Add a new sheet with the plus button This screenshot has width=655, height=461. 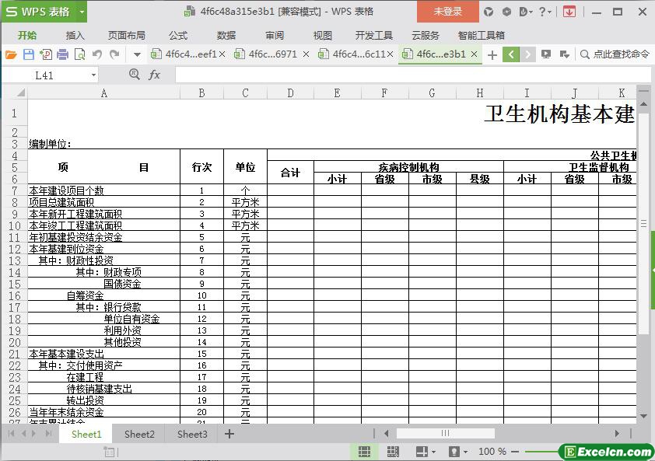229,434
